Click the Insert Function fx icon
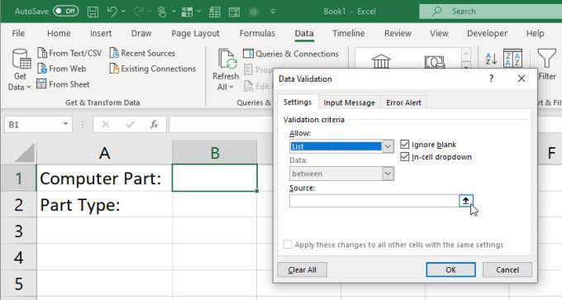 pos(154,124)
